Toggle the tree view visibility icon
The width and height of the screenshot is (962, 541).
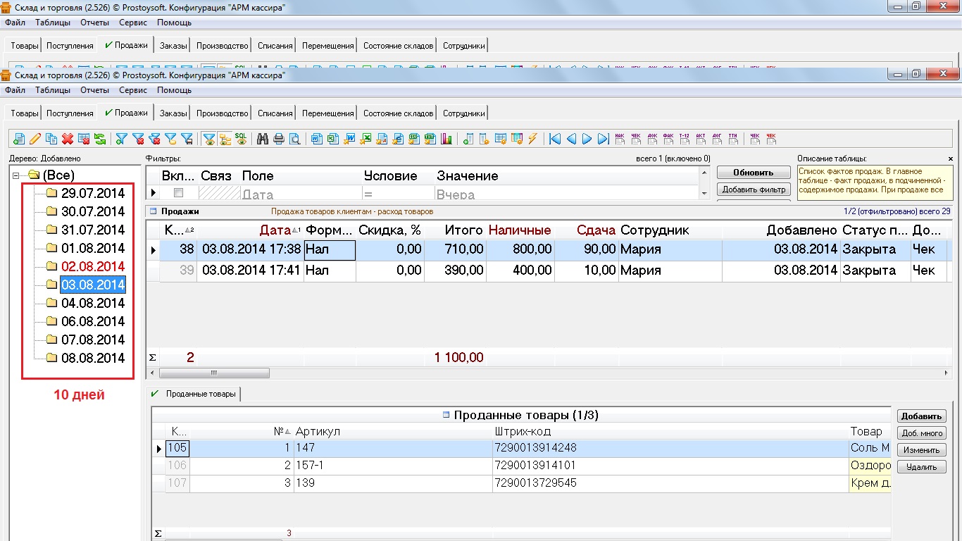[x=225, y=139]
